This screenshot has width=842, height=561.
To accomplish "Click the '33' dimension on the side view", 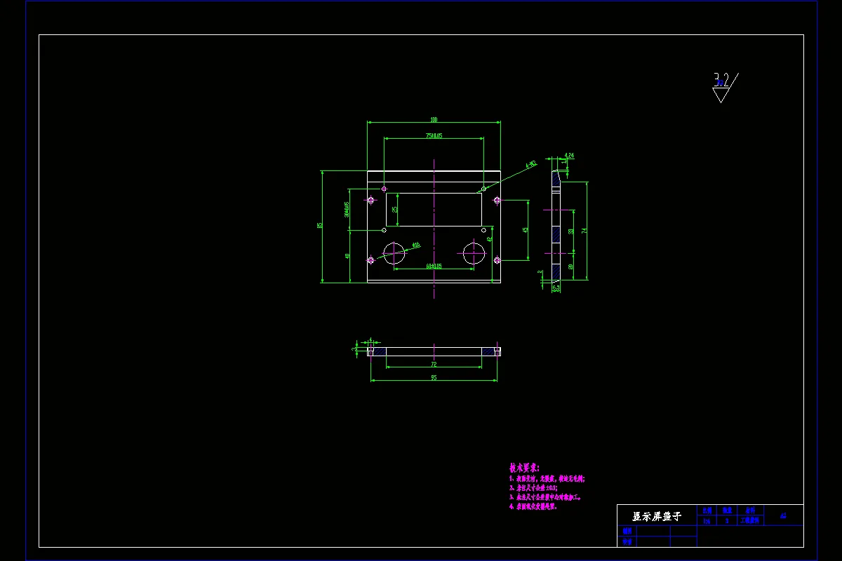I will [570, 231].
